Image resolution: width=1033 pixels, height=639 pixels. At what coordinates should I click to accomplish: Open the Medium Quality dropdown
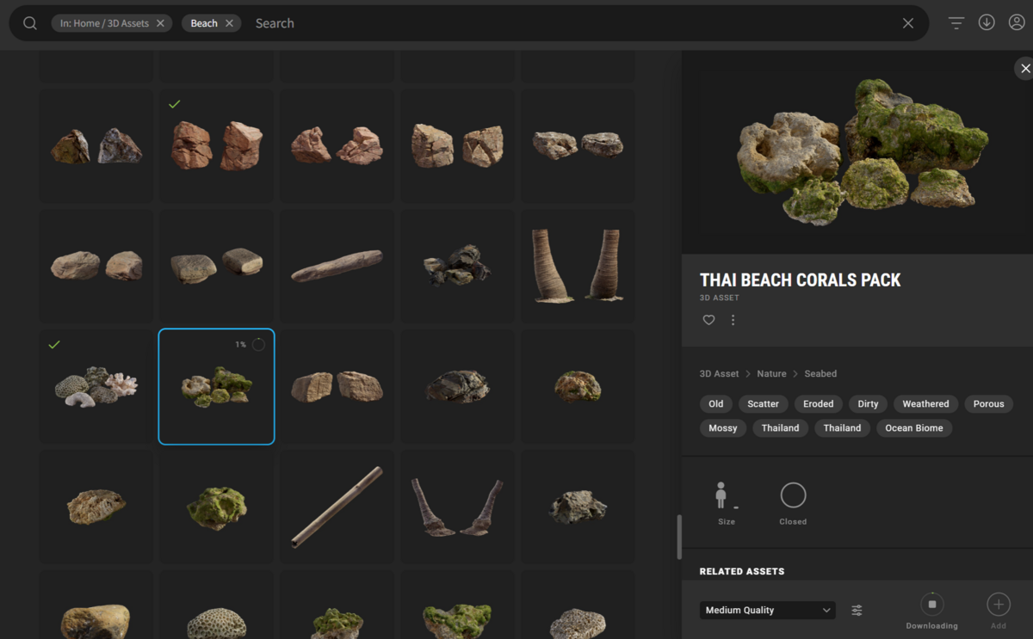[767, 610]
